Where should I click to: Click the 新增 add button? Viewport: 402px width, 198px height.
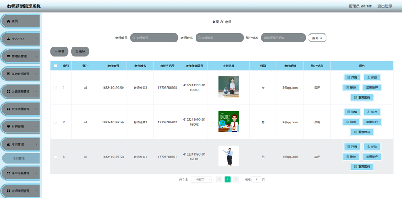(59, 52)
